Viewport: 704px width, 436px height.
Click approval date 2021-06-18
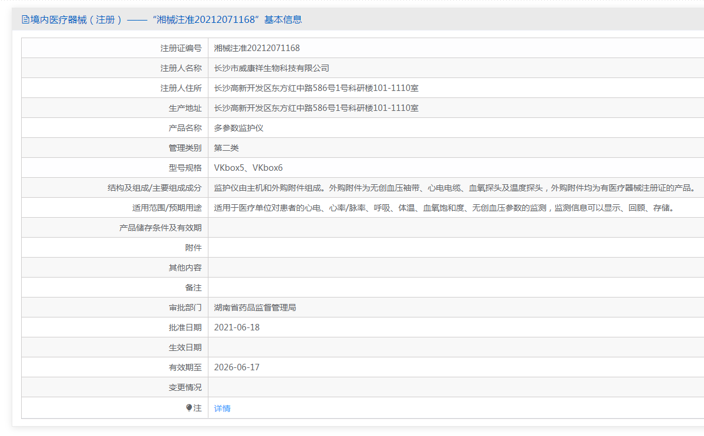click(x=237, y=327)
